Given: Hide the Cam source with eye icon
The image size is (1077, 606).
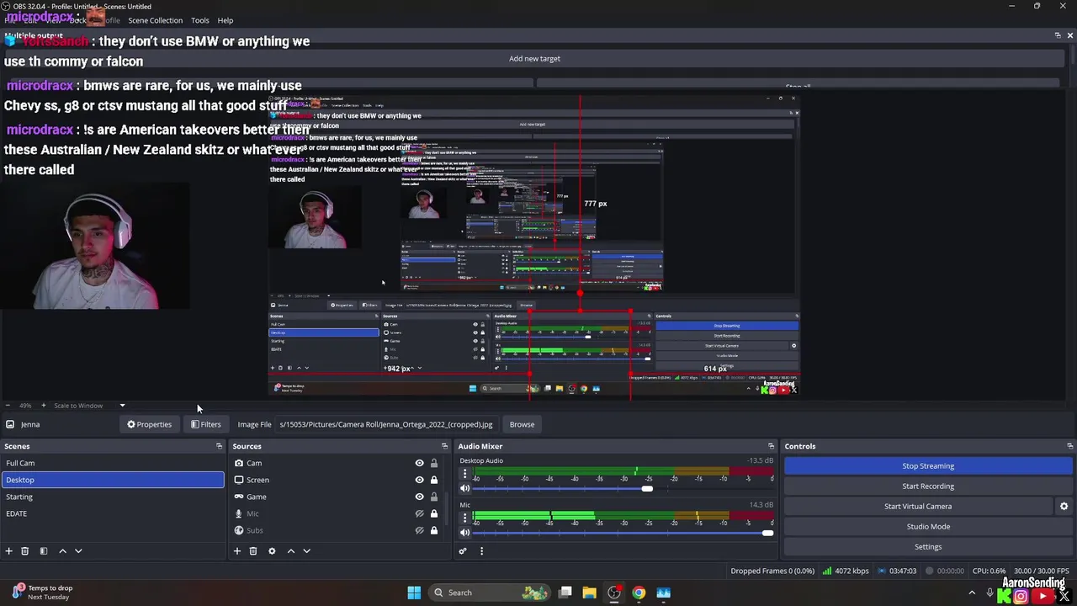Looking at the screenshot, I should (419, 463).
